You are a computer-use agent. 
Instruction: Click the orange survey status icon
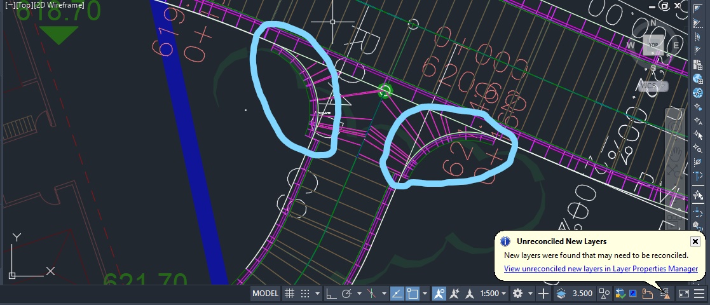[648, 294]
